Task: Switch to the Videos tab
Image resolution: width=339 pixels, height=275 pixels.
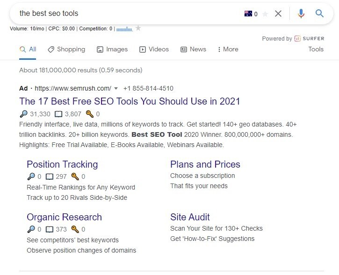Action: [x=154, y=49]
